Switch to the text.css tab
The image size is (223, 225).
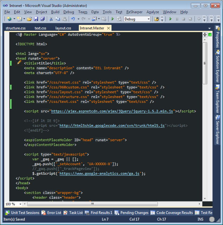point(41,28)
